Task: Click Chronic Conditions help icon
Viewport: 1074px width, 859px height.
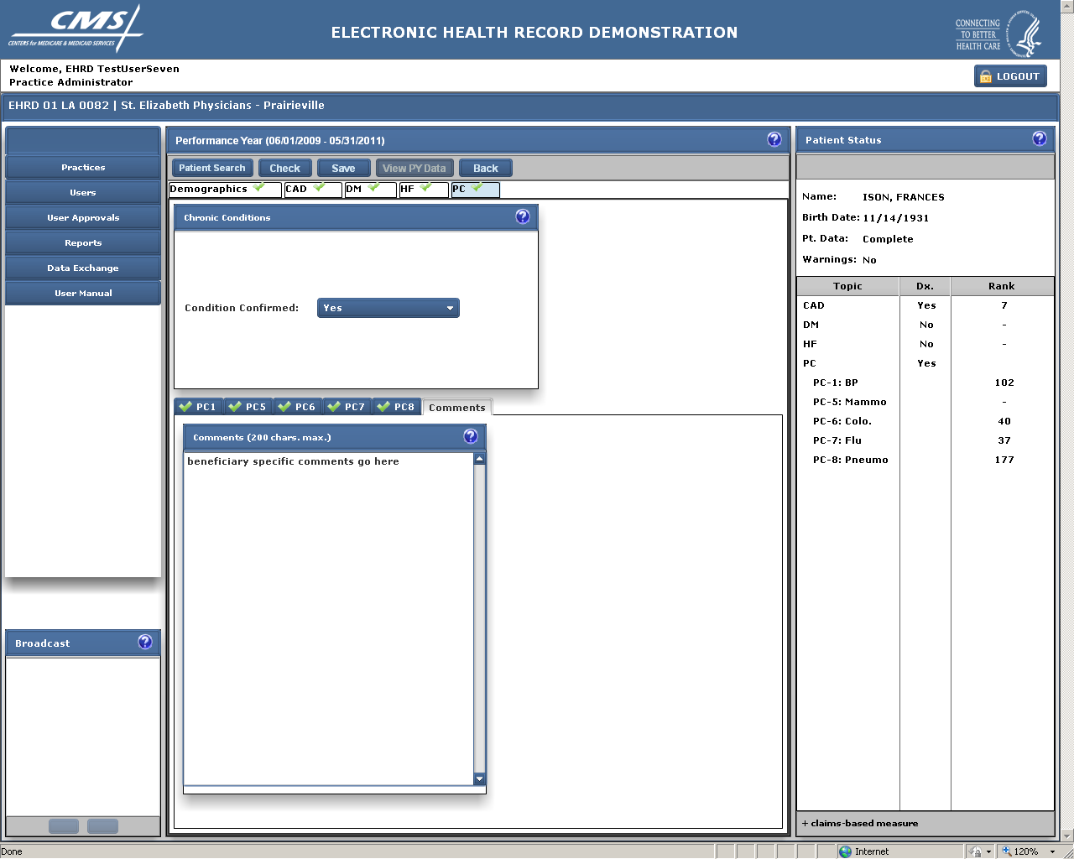Action: point(522,217)
